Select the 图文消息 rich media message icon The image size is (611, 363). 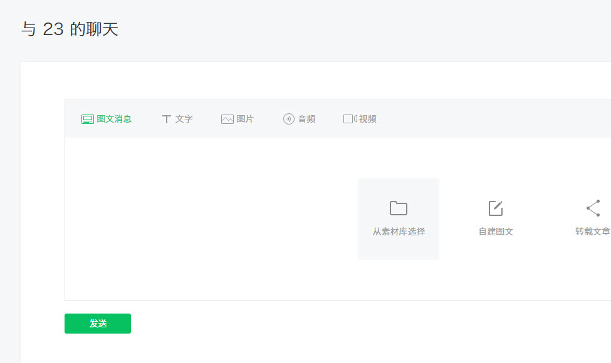coord(87,118)
